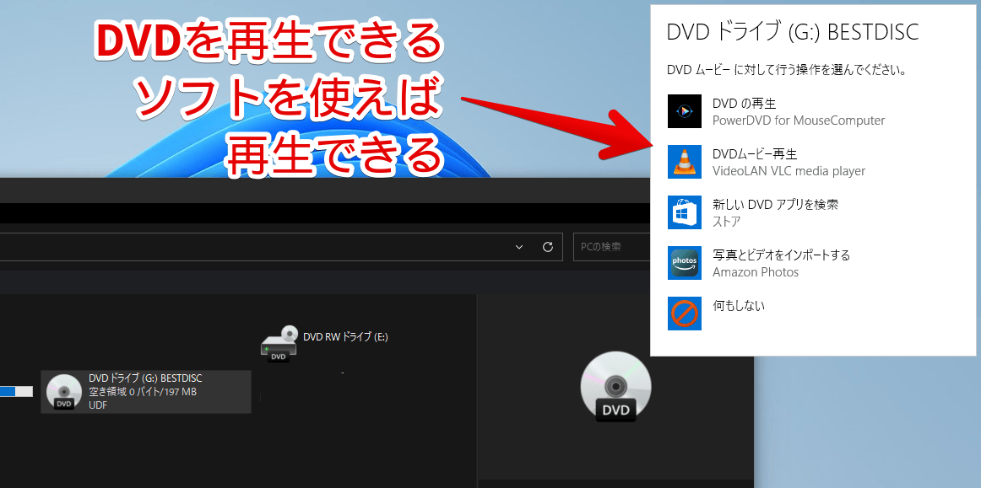Click the DVD ドライブ (G:) BESTDISC popup title

[793, 33]
